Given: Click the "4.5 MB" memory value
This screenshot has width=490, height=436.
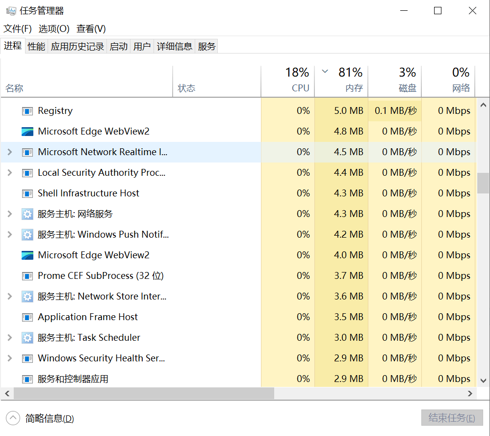Looking at the screenshot, I should [348, 152].
